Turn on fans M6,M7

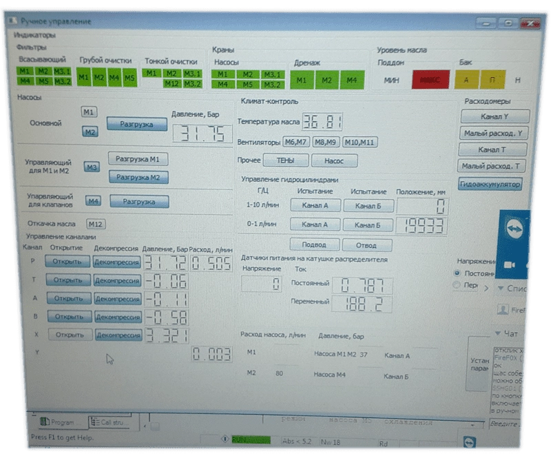coord(296,142)
